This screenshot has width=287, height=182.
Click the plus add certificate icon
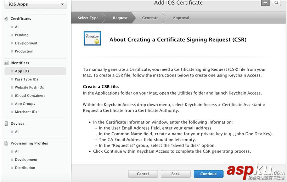click(x=265, y=3)
